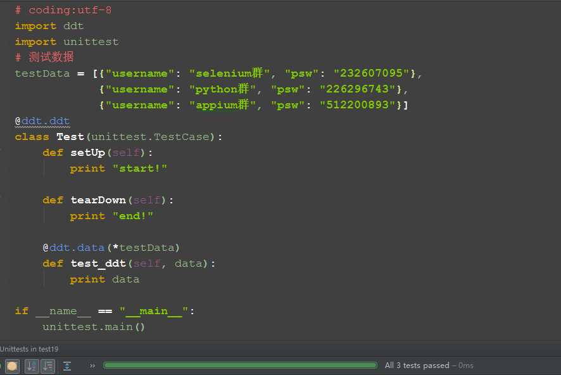
Task: Click the 'setUp' method name
Action: click(x=87, y=153)
